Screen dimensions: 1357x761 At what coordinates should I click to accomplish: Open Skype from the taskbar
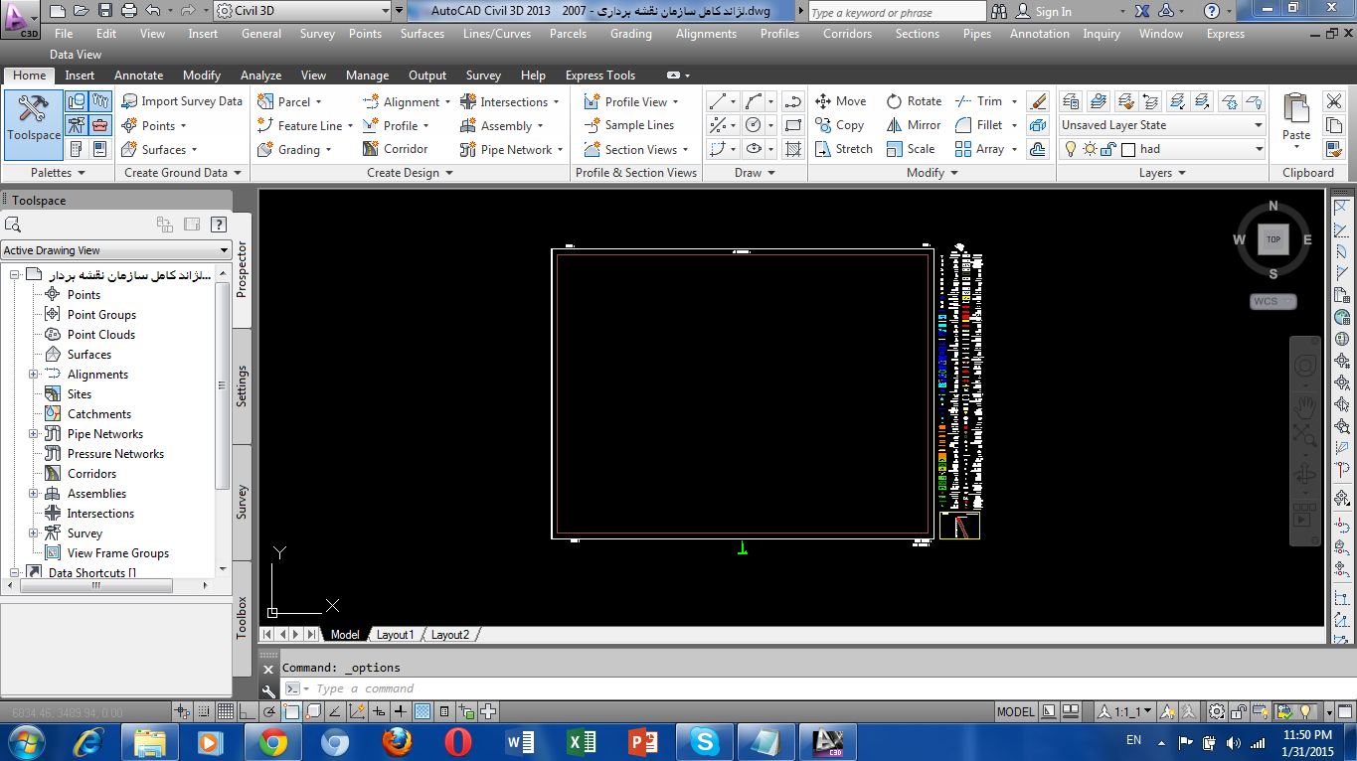point(706,741)
